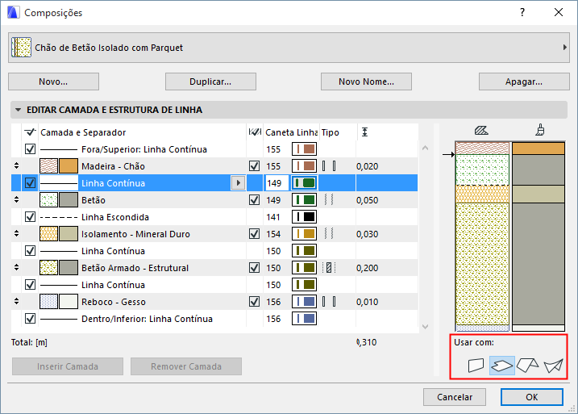The height and width of the screenshot is (414, 578).
Task: Select the Betão Armado - Estrutural layer row
Action: [214, 268]
